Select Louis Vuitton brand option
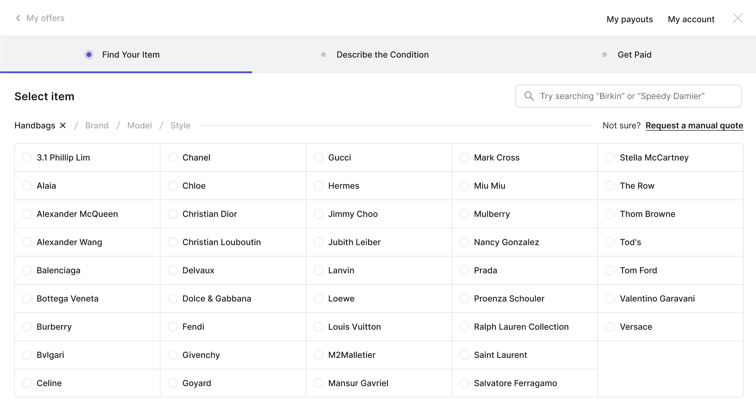This screenshot has width=756, height=420. click(x=319, y=327)
